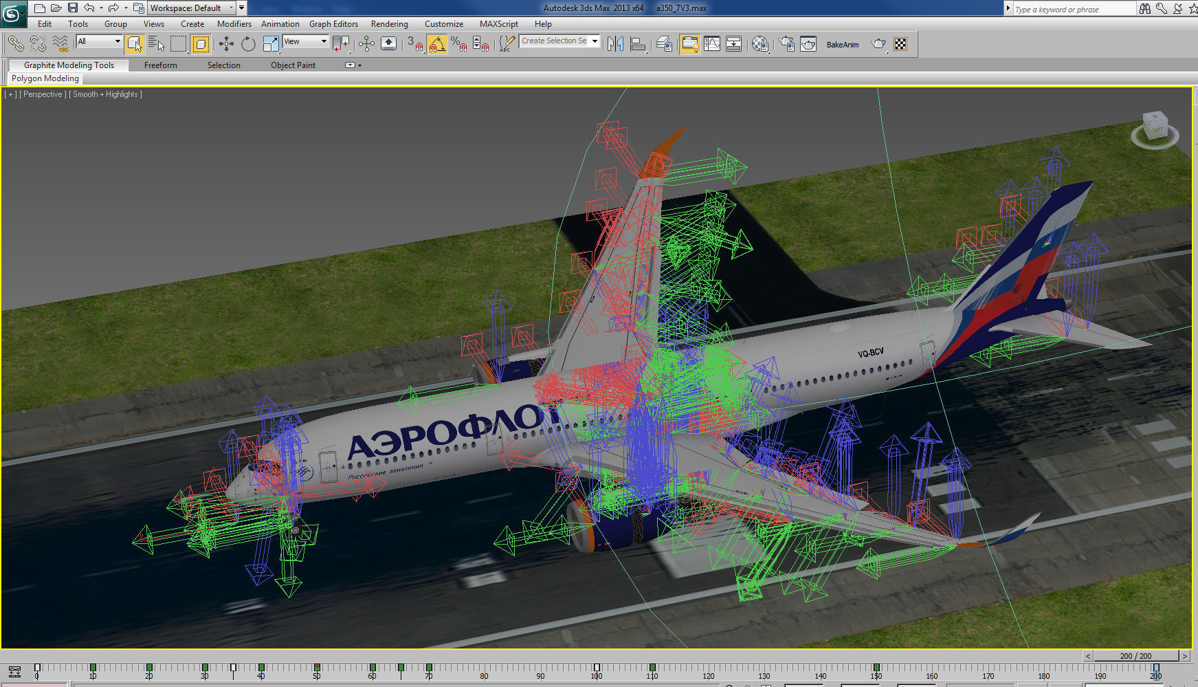Screen dimensions: 1198x687
Task: Create a new scene from quick access toolbar
Action: 40,8
